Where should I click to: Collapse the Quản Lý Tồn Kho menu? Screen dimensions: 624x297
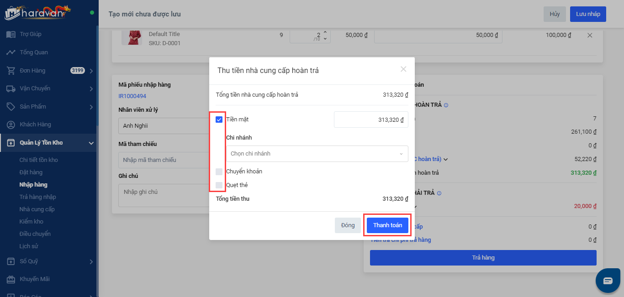tap(91, 143)
